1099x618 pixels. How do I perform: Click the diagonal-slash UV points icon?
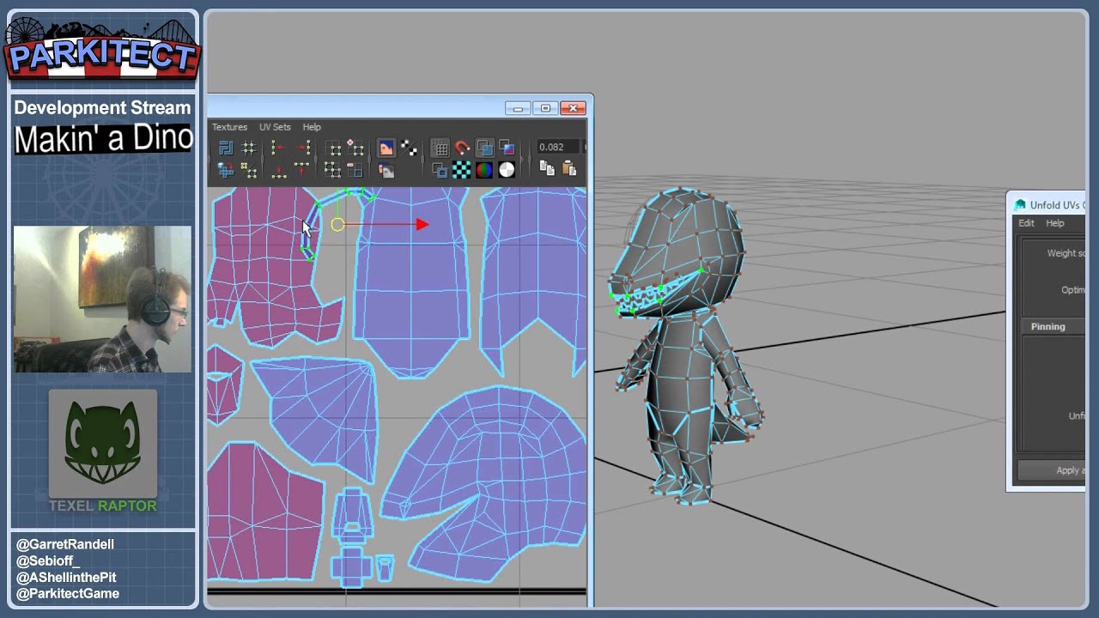[249, 170]
